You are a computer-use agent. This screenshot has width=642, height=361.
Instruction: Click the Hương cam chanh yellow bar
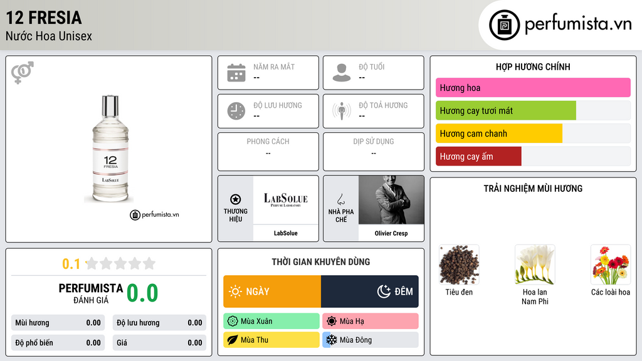point(499,133)
